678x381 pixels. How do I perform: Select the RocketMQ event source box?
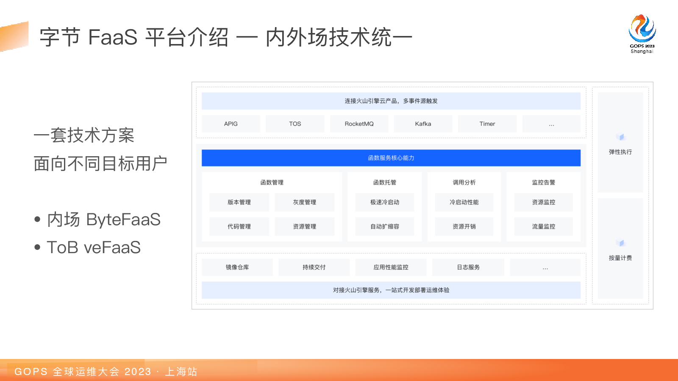359,124
